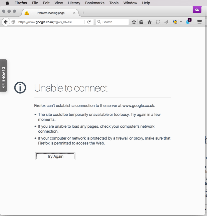
Task: Click the bullet about checking network connection
Action: point(96,129)
